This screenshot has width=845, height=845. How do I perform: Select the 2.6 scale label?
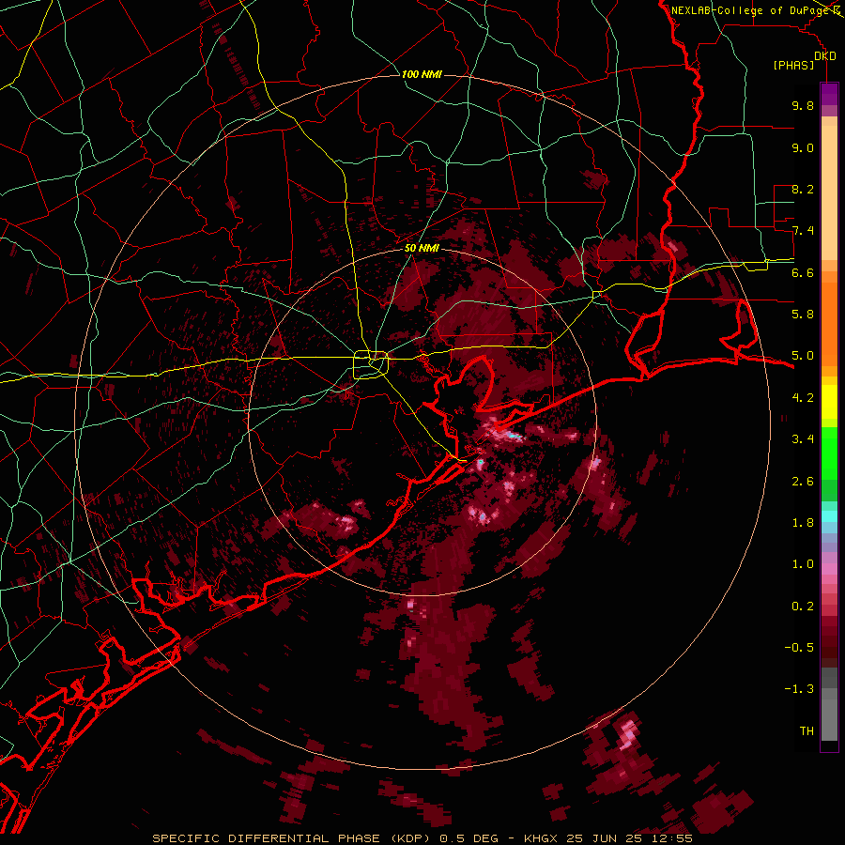(x=803, y=482)
